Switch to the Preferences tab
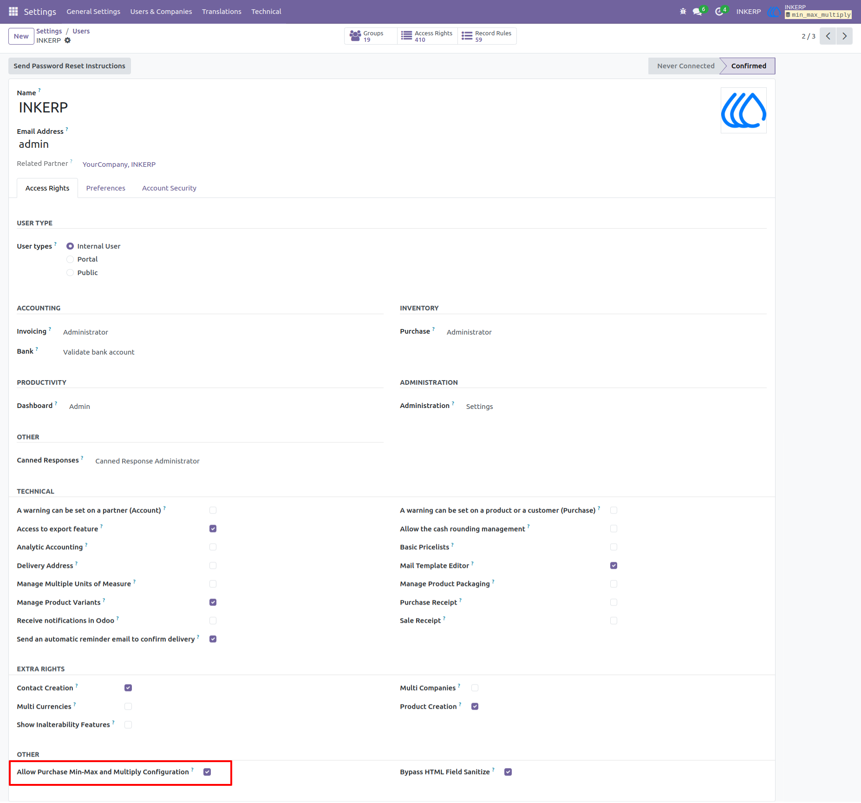The width and height of the screenshot is (861, 803). point(105,188)
